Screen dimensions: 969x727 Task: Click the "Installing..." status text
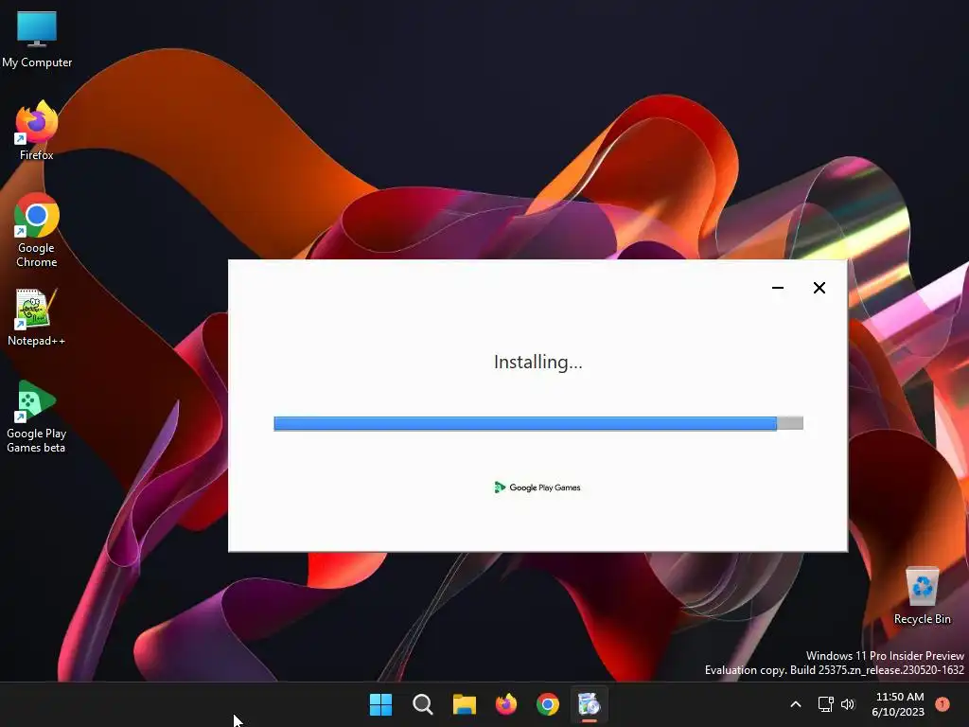click(538, 362)
